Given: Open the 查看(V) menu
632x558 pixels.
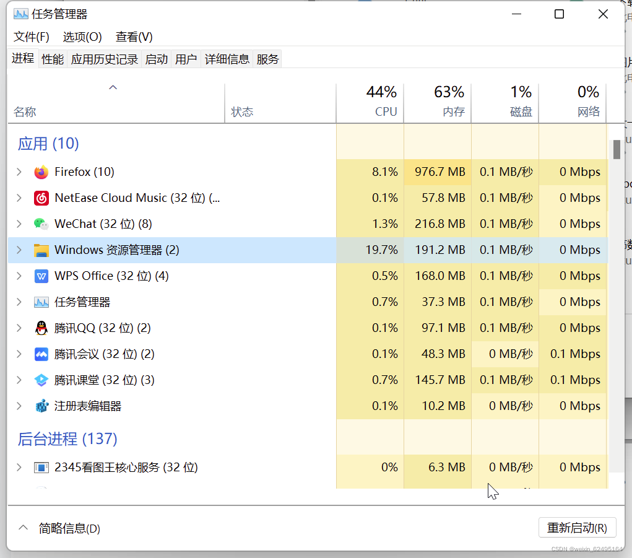Looking at the screenshot, I should [134, 37].
